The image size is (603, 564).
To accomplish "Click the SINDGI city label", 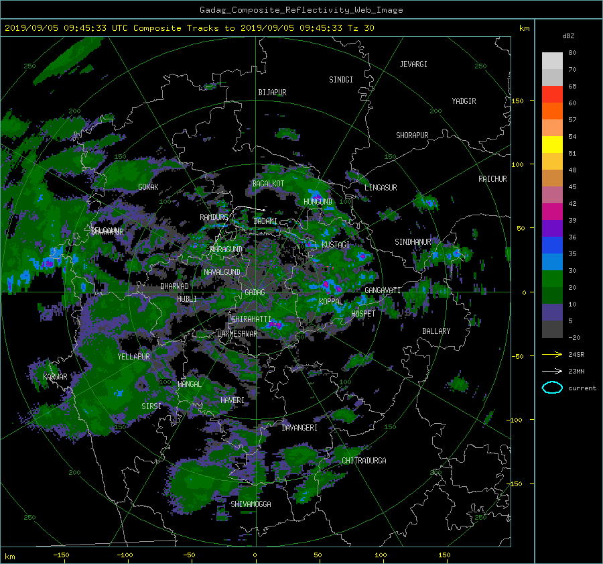I will click(341, 80).
